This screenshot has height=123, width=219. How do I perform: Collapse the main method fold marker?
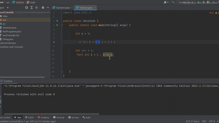tap(62, 25)
